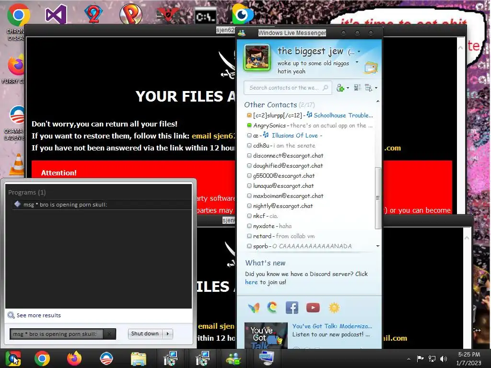491x368 pixels.
Task: Click the on-screen keyboard computer taskbar icon
Action: [267, 358]
